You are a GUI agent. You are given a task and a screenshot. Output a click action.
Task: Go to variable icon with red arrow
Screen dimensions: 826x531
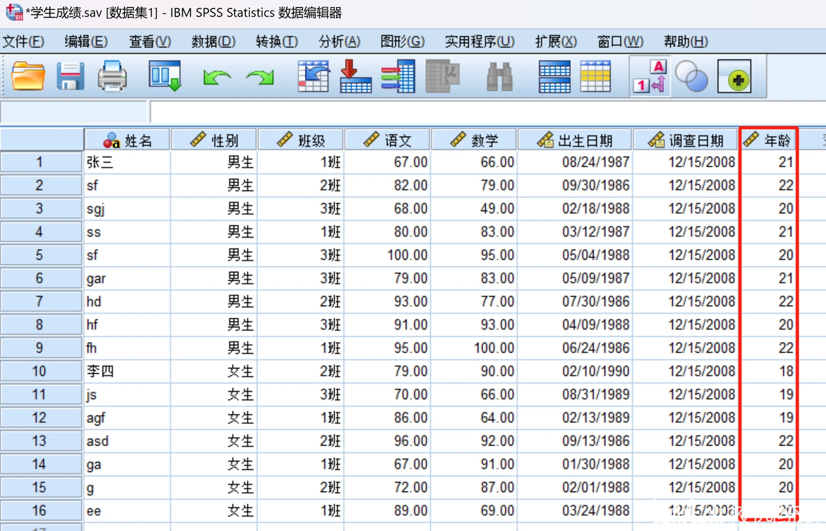pos(355,77)
